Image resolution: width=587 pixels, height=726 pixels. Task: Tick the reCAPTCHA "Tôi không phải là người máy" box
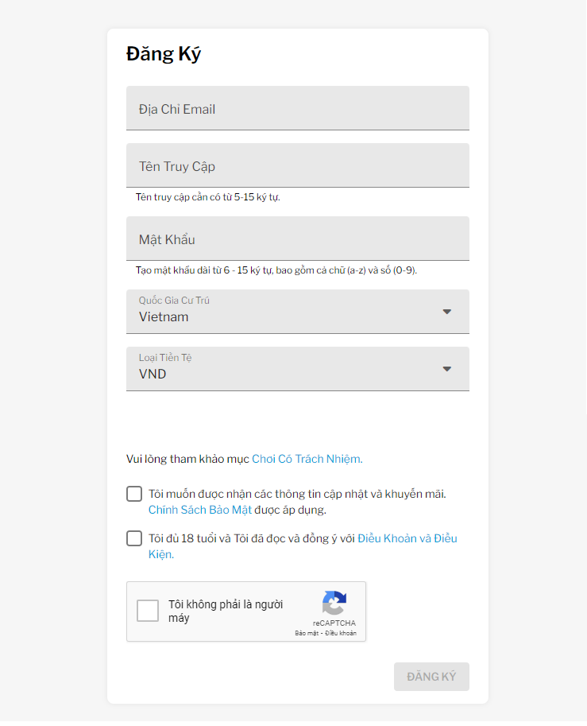[x=148, y=610]
